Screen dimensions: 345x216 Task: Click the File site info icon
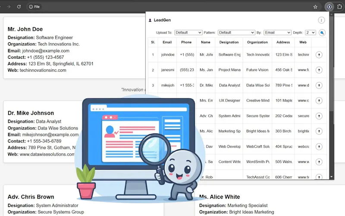coord(31,7)
